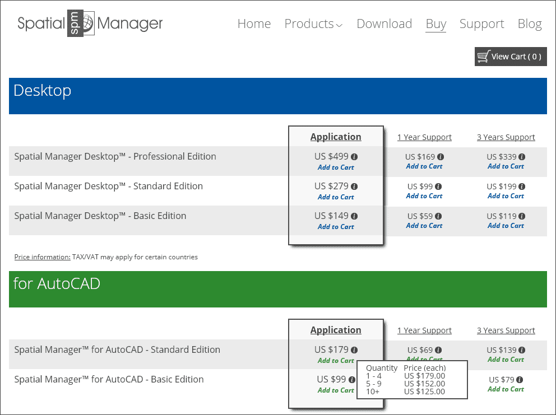Select the Buy menu item

(436, 24)
